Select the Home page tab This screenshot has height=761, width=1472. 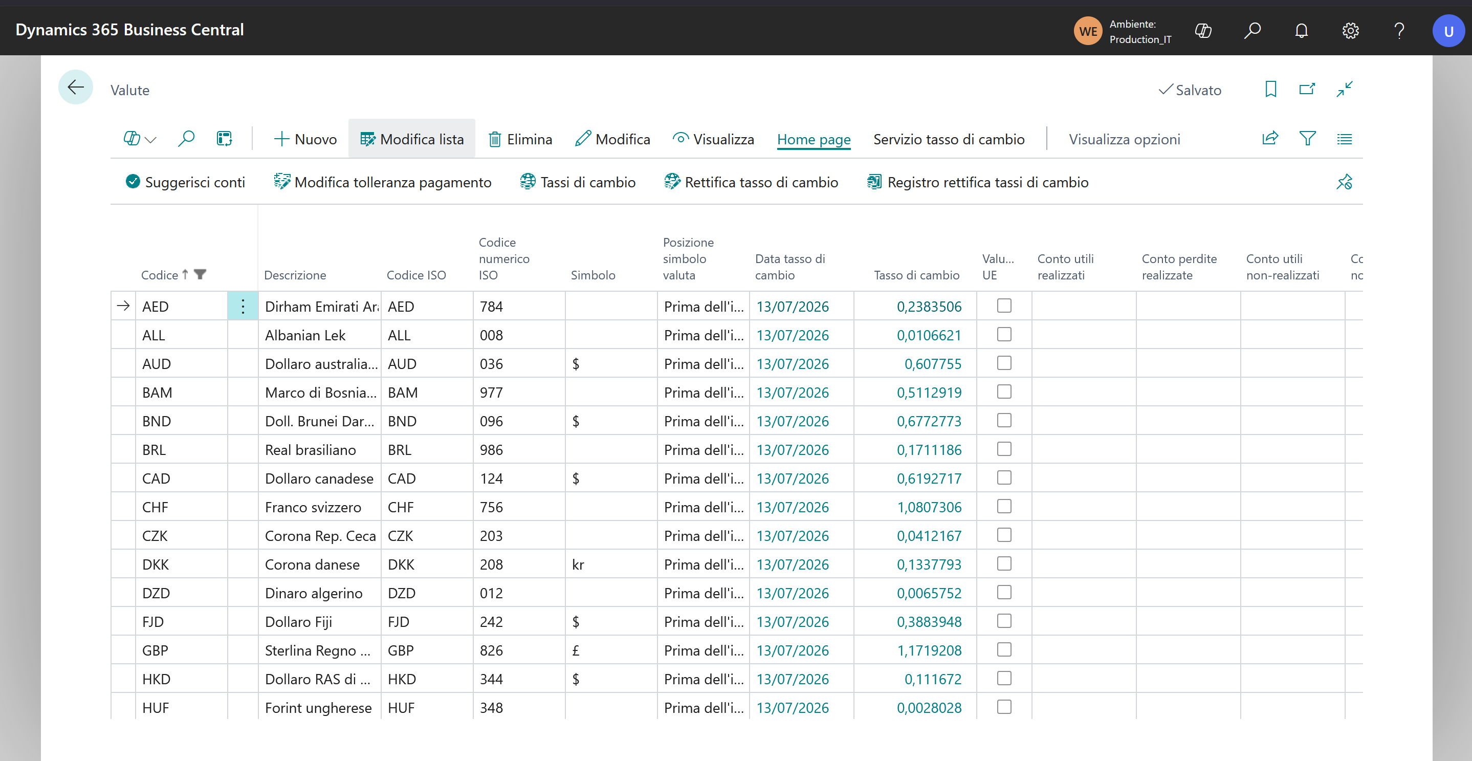coord(814,139)
